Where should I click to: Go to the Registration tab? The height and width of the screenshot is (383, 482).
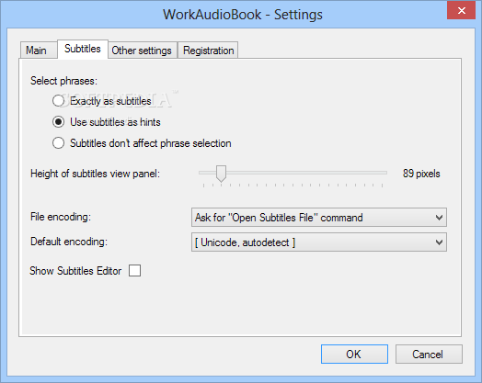pos(209,50)
